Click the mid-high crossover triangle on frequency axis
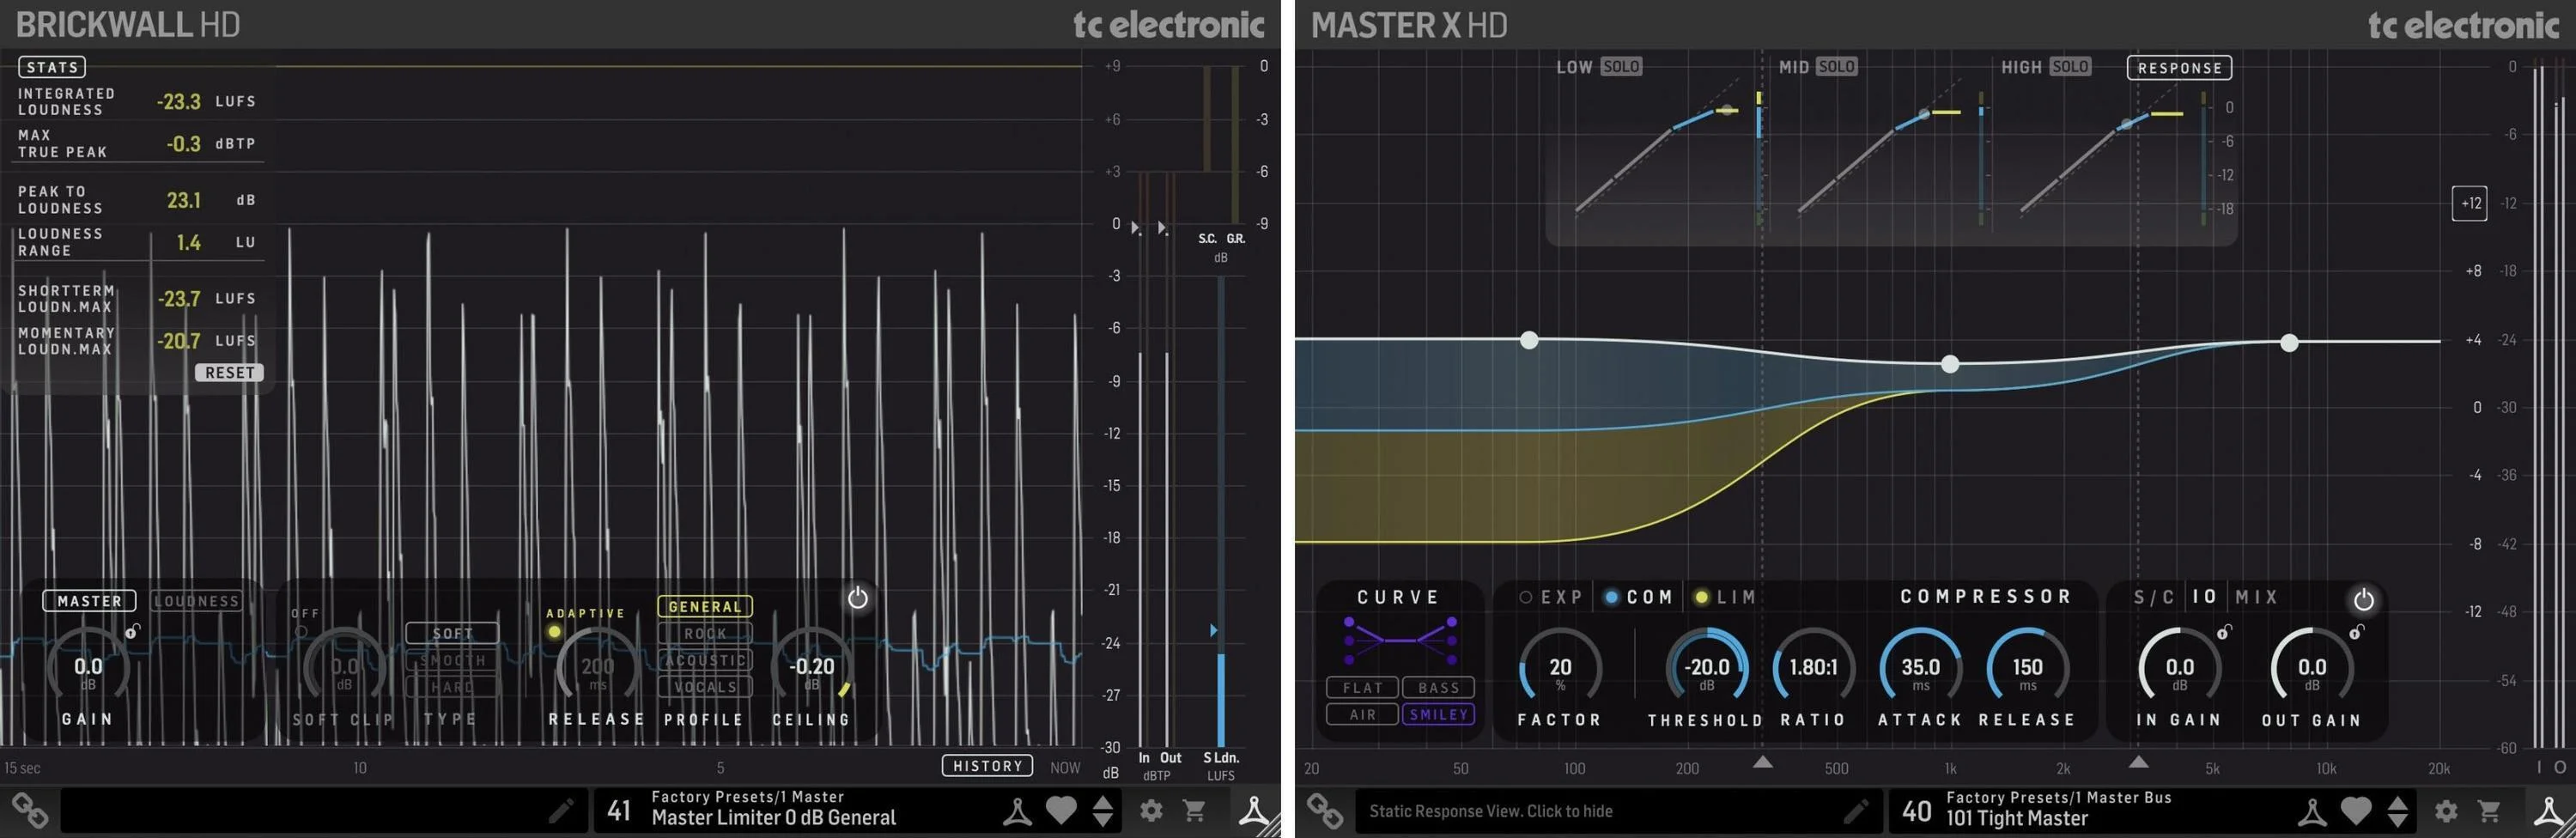 2138,762
